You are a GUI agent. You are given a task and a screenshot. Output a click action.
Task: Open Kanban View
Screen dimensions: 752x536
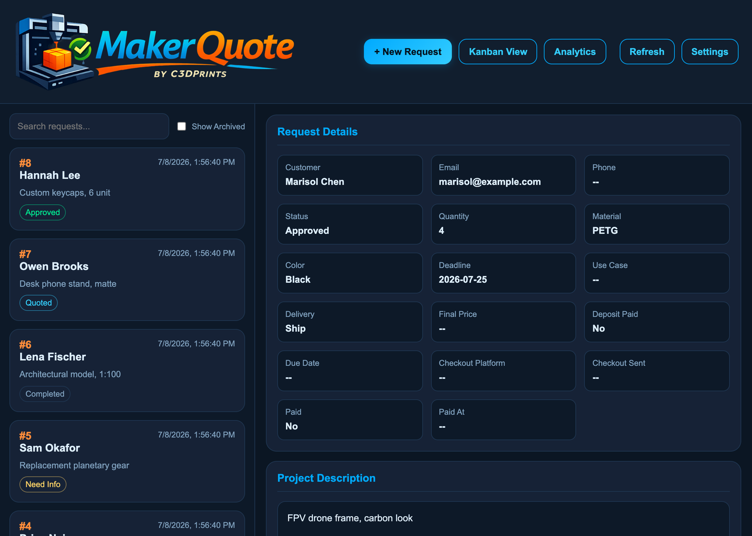[x=498, y=52]
